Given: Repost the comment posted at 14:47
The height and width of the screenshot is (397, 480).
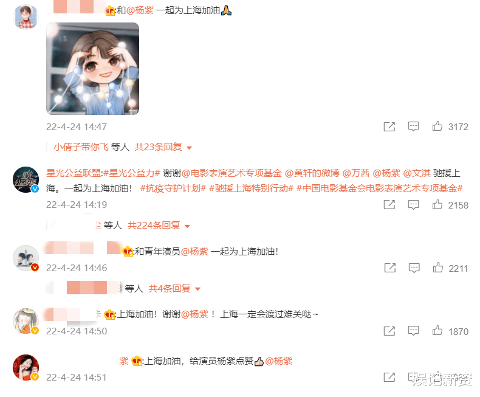Looking at the screenshot, I should tap(389, 126).
